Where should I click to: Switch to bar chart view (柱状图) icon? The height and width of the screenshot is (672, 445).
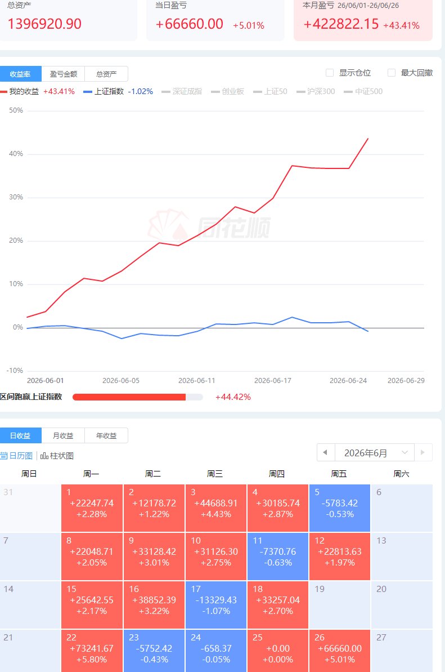[44, 456]
